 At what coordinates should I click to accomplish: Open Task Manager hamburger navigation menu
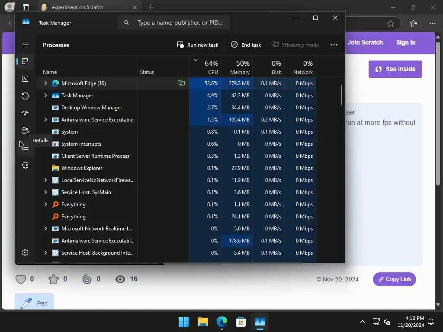[x=25, y=45]
